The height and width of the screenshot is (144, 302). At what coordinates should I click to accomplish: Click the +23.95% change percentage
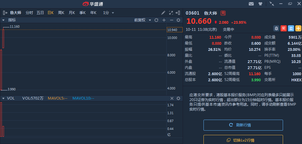[239, 23]
